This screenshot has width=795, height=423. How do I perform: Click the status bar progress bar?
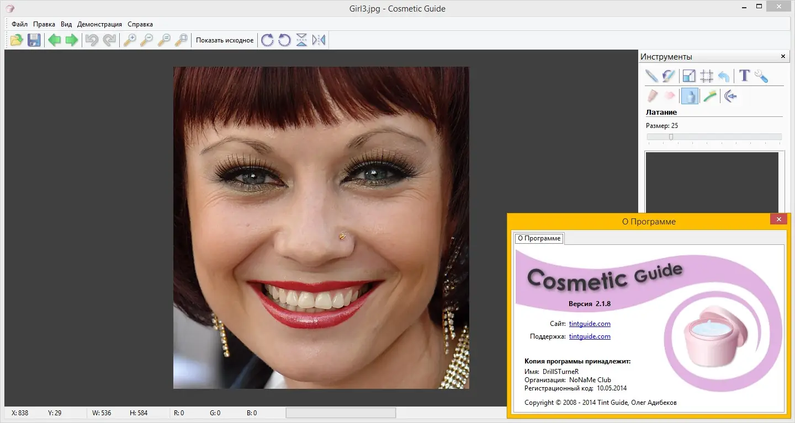click(x=341, y=413)
